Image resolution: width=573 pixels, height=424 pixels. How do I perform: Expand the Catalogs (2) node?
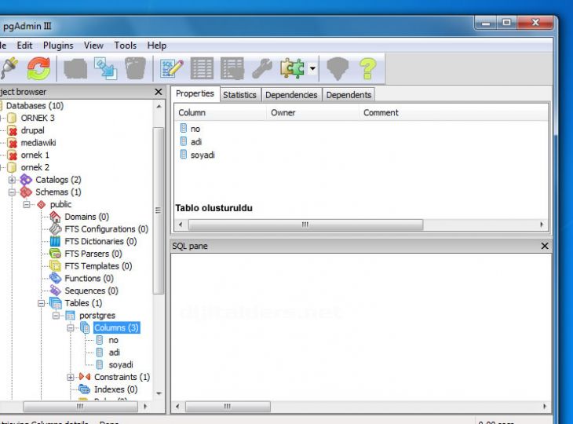pos(12,180)
